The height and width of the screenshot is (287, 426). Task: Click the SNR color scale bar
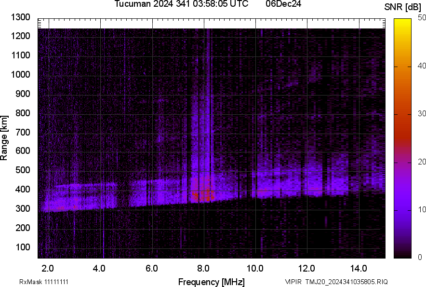[x=403, y=138]
